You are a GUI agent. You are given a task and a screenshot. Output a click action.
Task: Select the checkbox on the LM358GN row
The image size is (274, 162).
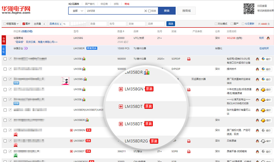coord(5,130)
